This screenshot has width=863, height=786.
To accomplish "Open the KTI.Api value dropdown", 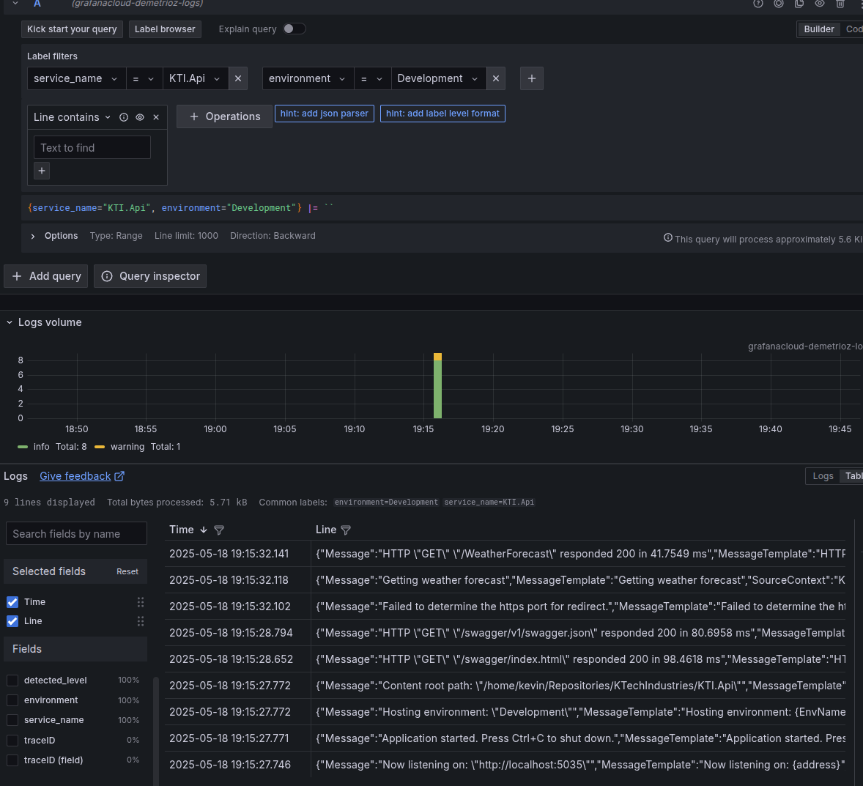I will (x=195, y=78).
